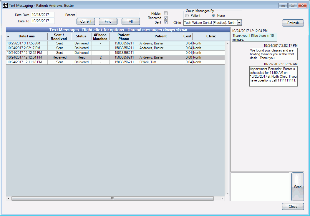This screenshot has height=216, width=310.
Task: Select the 10/24/2017 12:12:04 PM received row
Action: tap(115, 57)
